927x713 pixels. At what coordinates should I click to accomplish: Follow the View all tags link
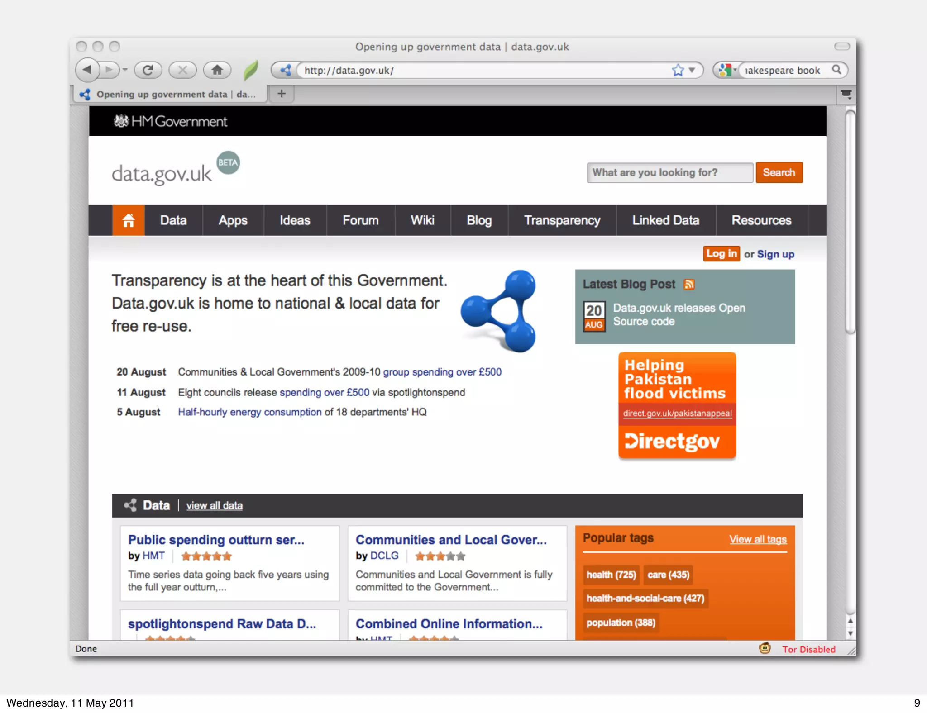[x=758, y=539]
